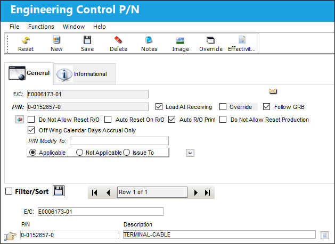Click the lower E/C field E0006173-01
Screen dimensions: 335x244
(x=101, y=212)
